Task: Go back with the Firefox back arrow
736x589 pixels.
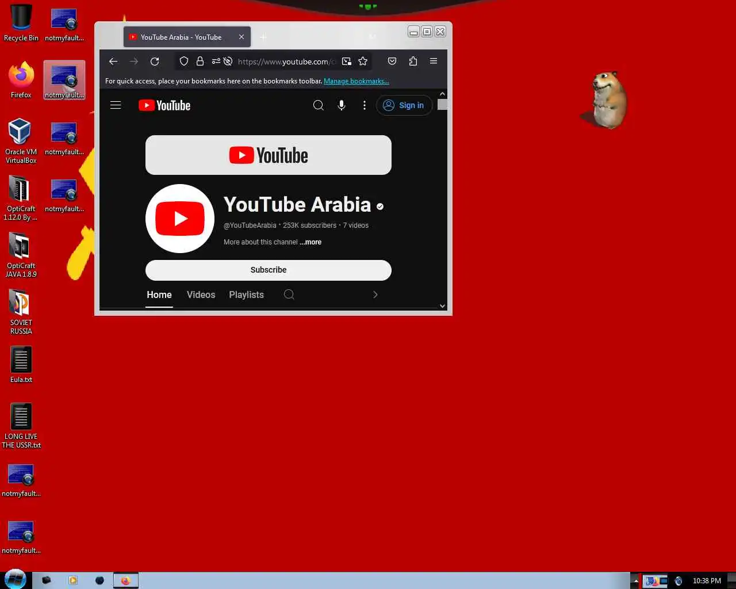Action: pyautogui.click(x=113, y=62)
